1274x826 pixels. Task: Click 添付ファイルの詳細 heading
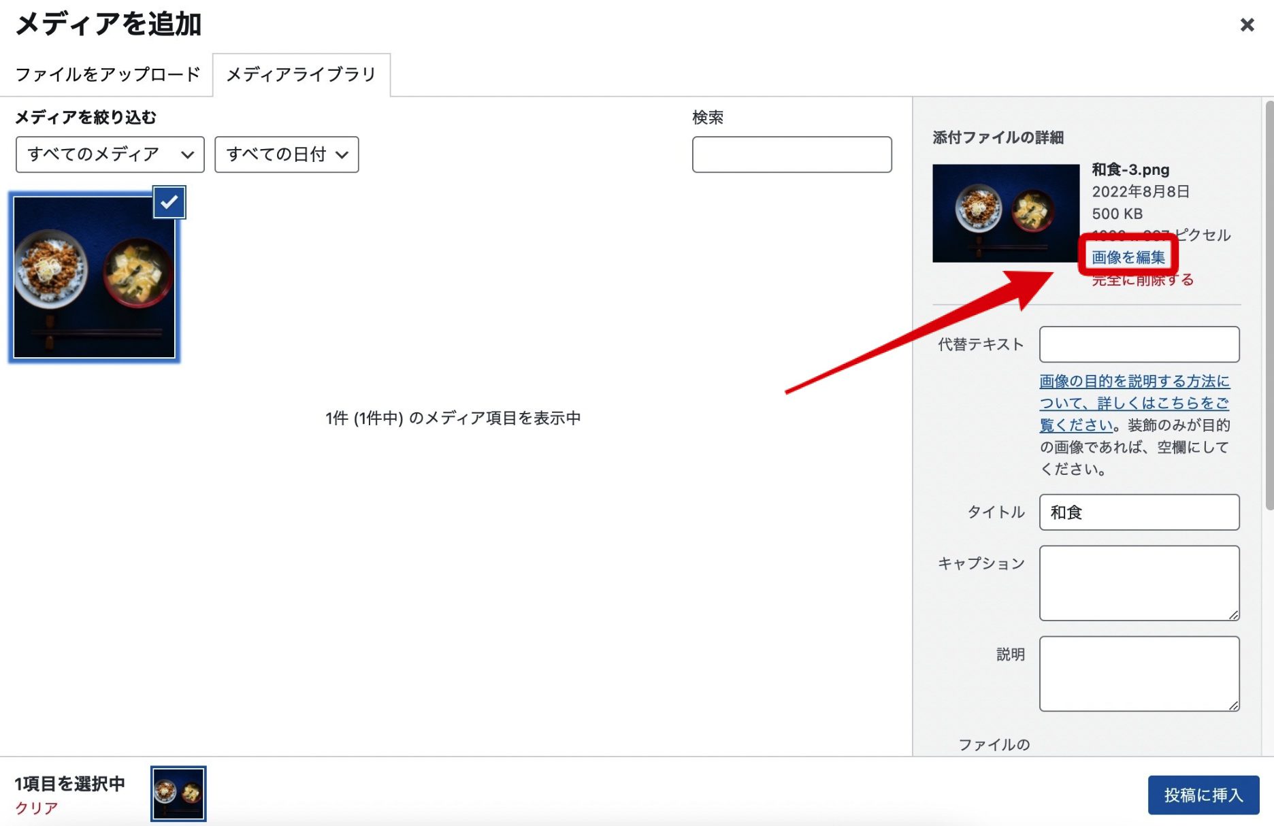point(998,137)
